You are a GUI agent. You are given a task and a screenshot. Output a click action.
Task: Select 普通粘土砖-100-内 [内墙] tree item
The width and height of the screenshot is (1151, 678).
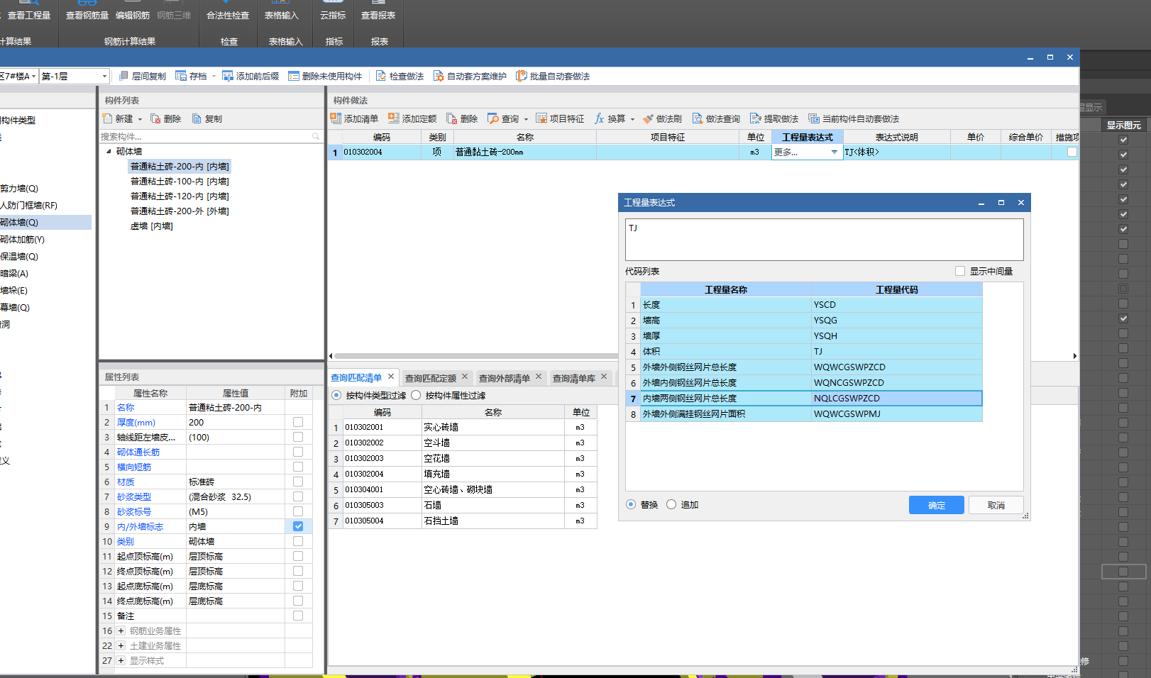pyautogui.click(x=180, y=181)
